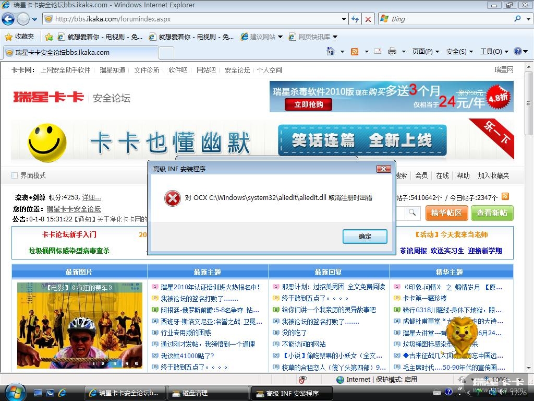Click the Internet zone globe status icon

(340, 380)
